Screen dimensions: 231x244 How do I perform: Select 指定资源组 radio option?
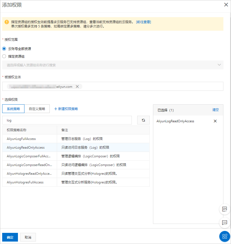4,56
